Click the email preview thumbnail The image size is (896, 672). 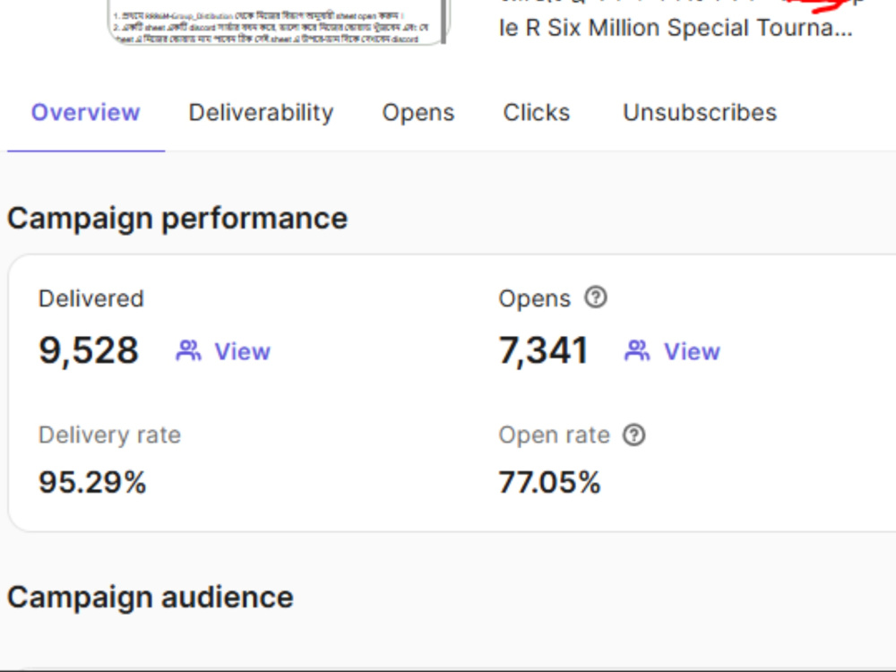(277, 22)
